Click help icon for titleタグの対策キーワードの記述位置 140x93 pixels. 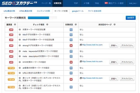tap(20, 40)
